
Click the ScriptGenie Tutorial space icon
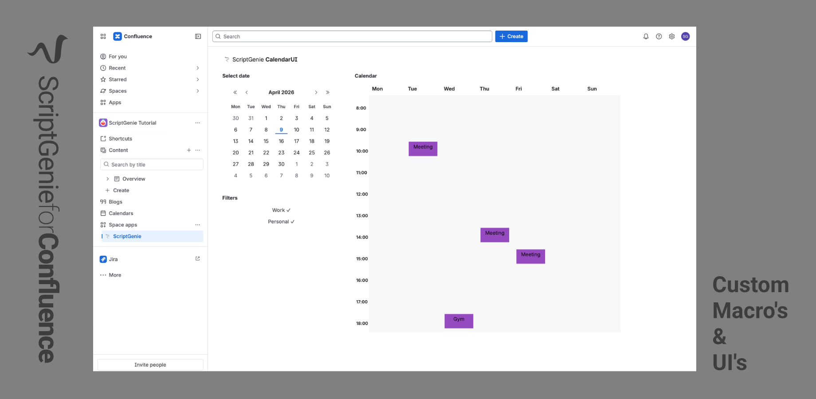point(103,123)
